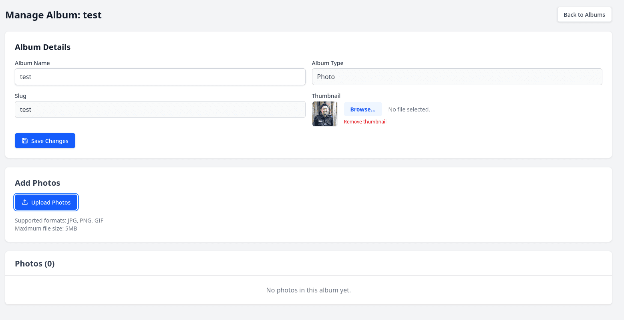Focus the Album Name text field
624x320 pixels.
[x=160, y=77]
